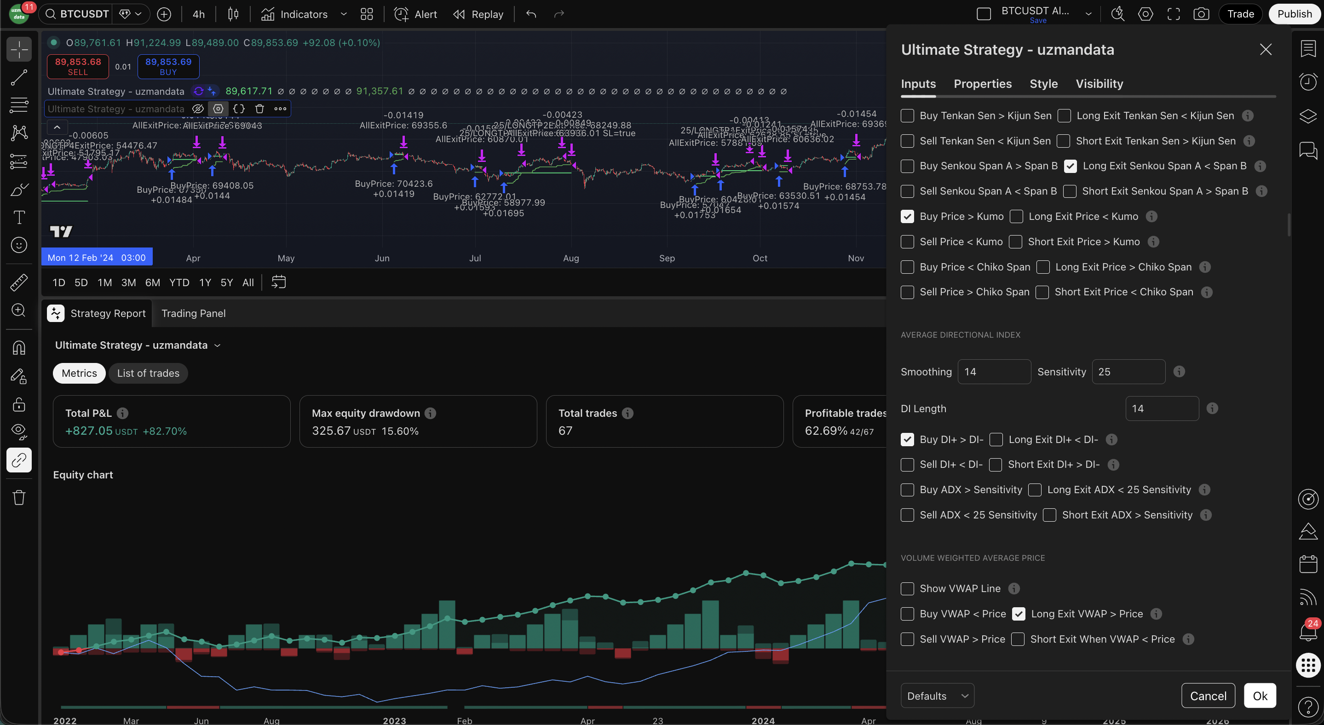Expand strategy name dropdown in Strategy Report
The height and width of the screenshot is (725, 1324).
218,345
